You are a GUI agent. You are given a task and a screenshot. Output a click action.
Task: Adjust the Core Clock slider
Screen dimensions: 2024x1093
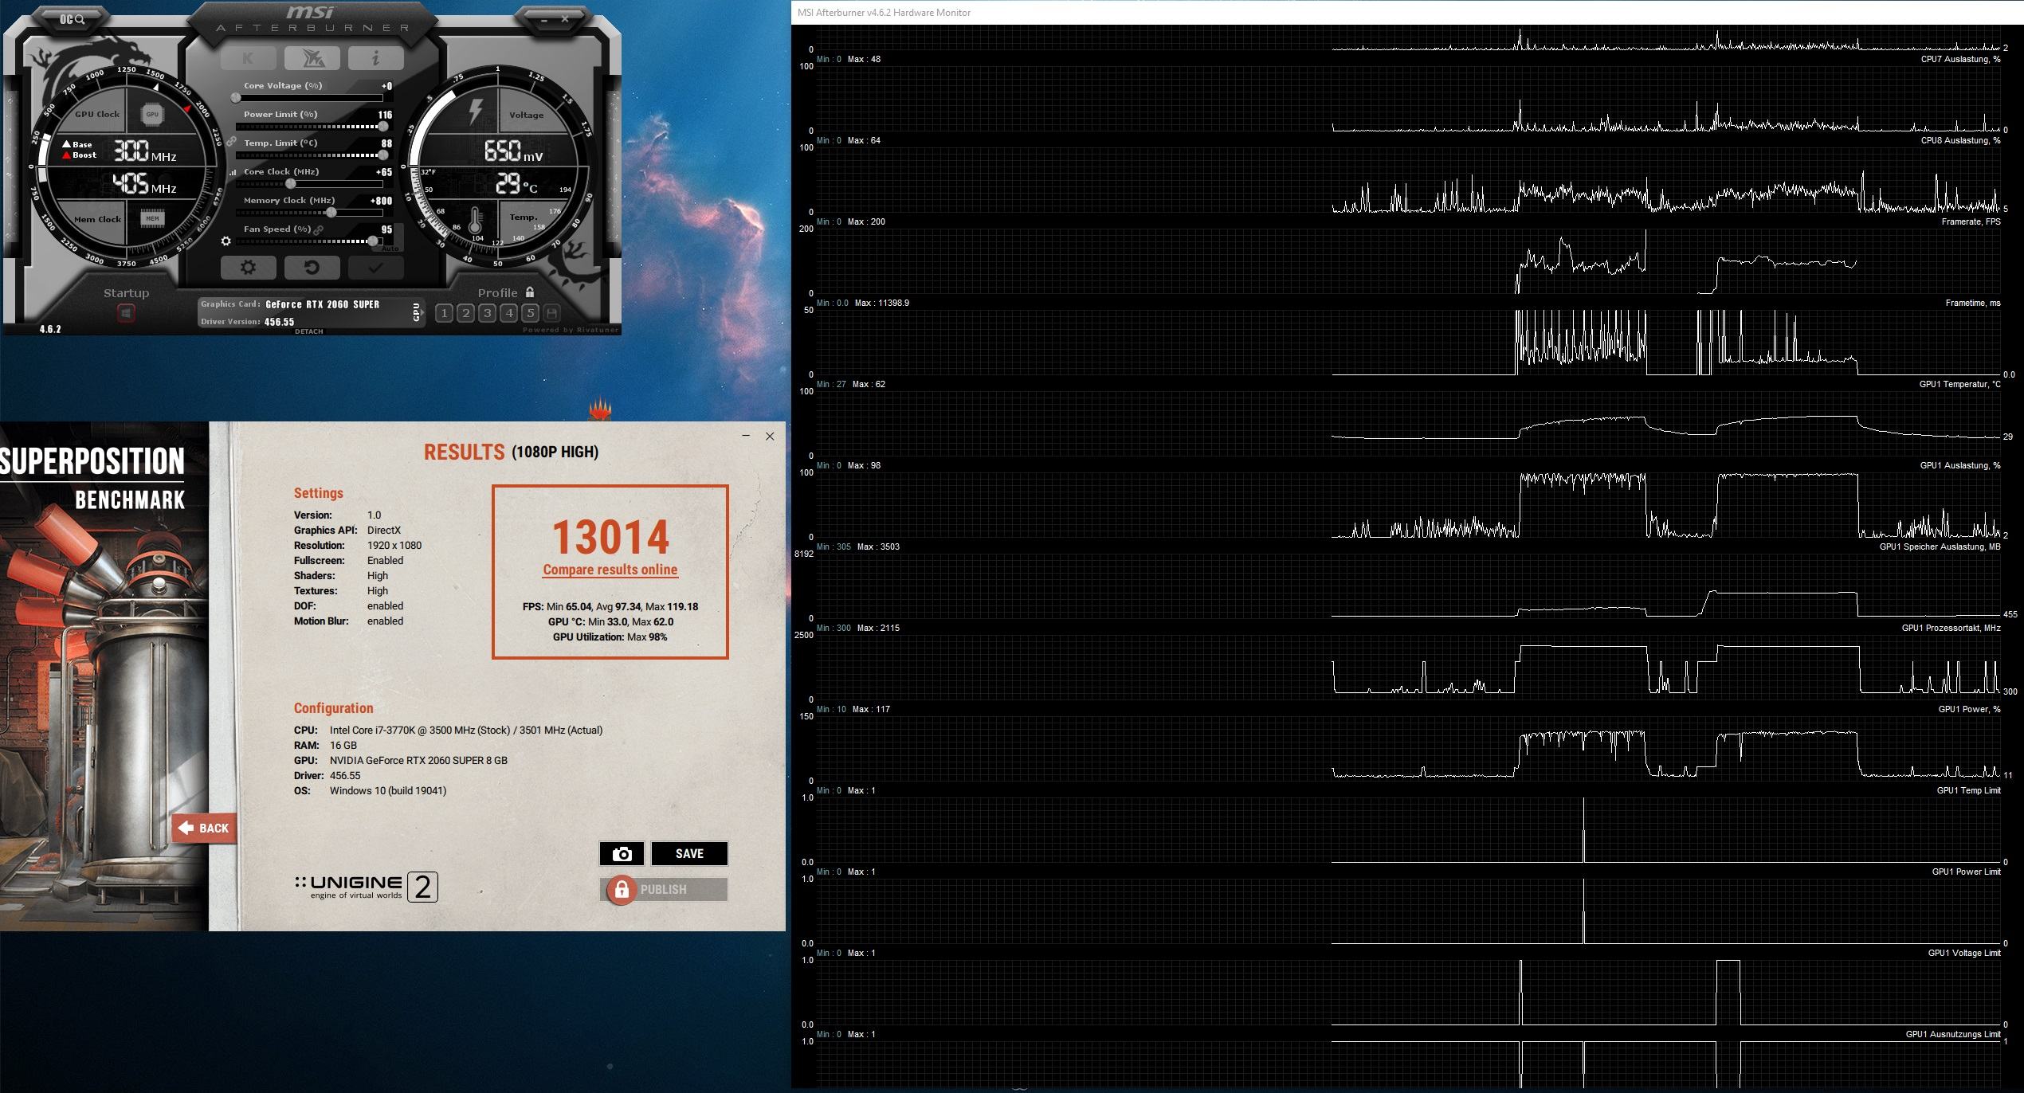(x=310, y=184)
